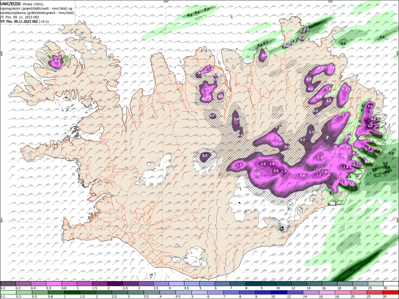Click the 4.2 precipitation value on the map
399x299 pixels.
click(374, 119)
